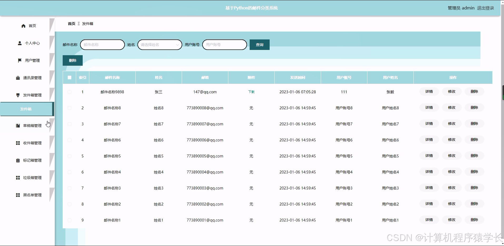504x246 pixels.
Task: Check the row for 邮件名称6
Action: (x=70, y=140)
